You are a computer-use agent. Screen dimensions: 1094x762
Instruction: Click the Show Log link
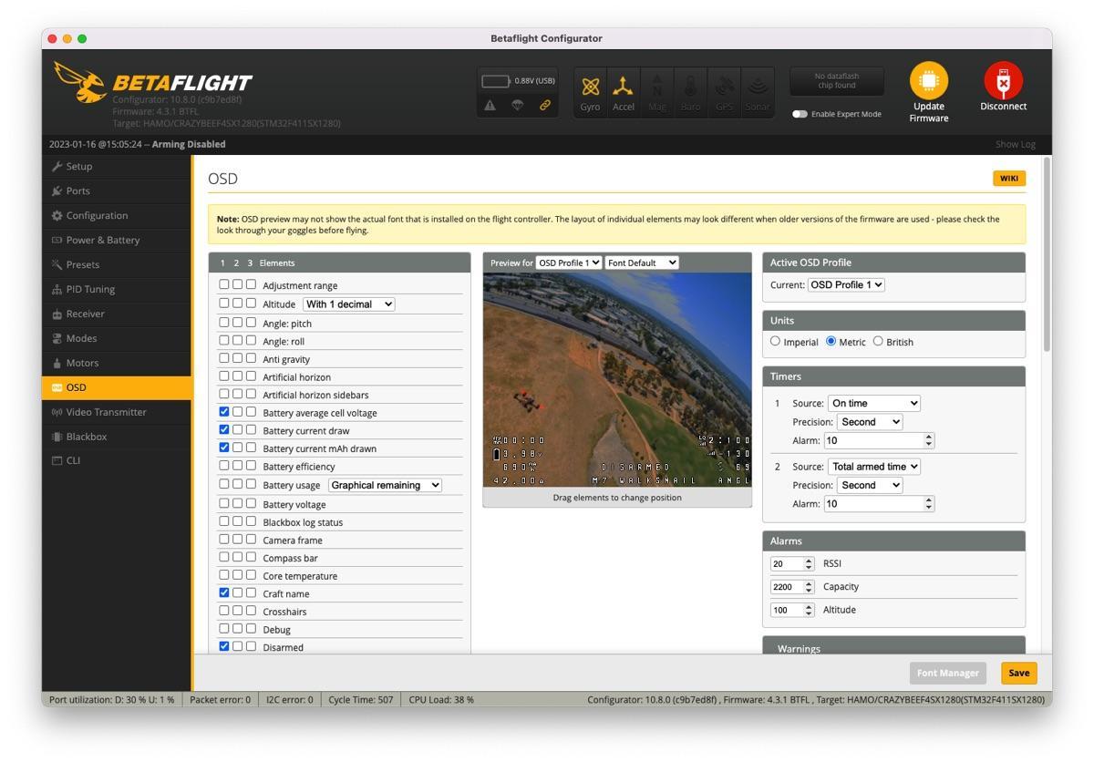[x=1015, y=145]
